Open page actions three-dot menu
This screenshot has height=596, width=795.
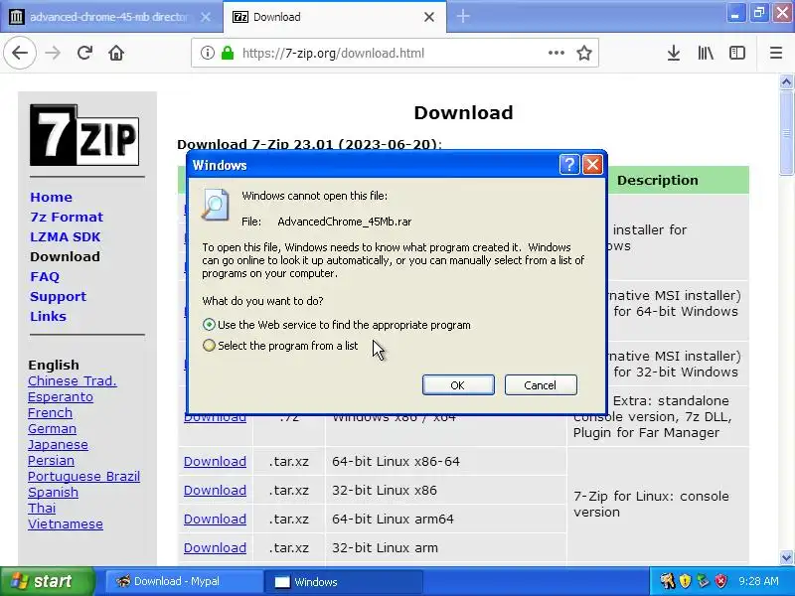click(556, 53)
